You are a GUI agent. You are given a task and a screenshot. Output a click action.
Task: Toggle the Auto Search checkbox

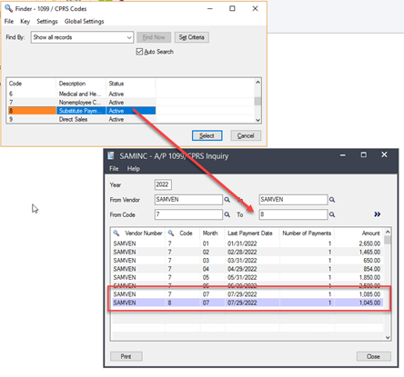pyautogui.click(x=139, y=52)
